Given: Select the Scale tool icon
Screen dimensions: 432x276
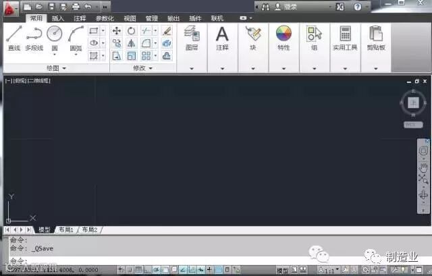Looking at the screenshot, I should tap(131, 56).
